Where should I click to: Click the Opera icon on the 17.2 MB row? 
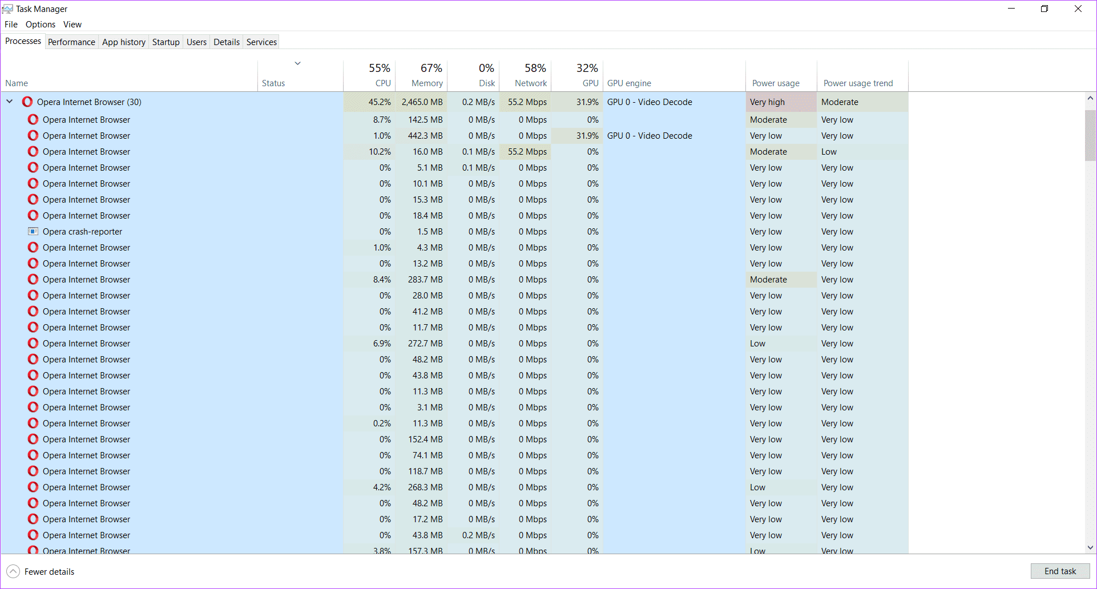pos(33,519)
